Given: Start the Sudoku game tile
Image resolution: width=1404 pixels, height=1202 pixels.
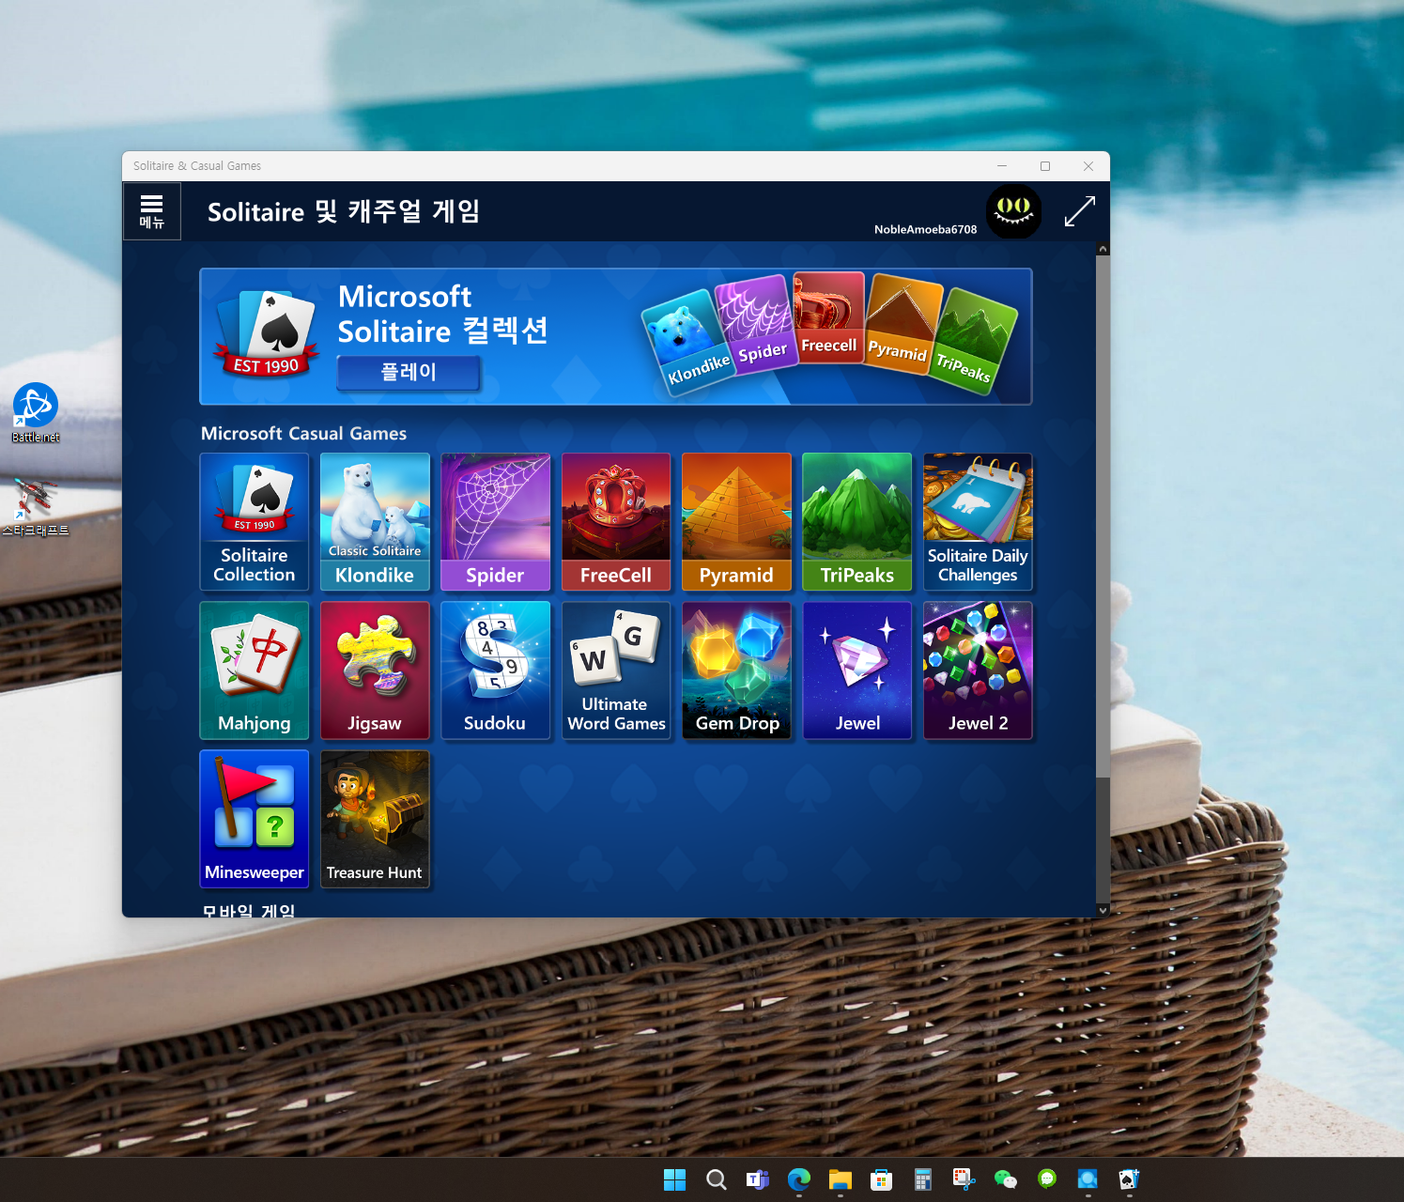Looking at the screenshot, I should tap(496, 670).
